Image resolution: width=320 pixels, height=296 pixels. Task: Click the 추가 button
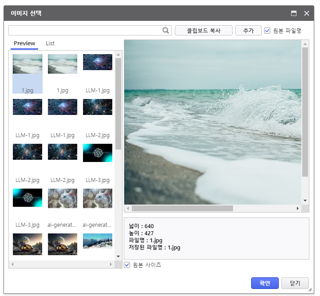click(x=248, y=31)
